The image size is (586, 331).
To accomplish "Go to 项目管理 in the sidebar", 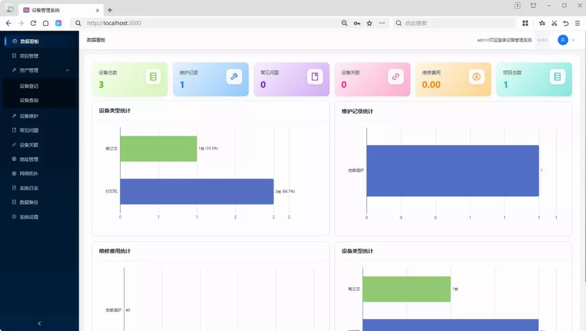I will [x=39, y=56].
